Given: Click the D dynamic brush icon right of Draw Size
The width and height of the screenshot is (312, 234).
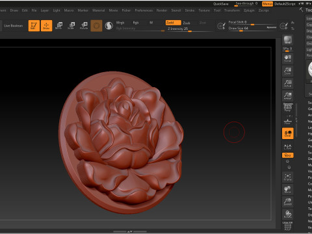Looking at the screenshot, I should point(284,26).
